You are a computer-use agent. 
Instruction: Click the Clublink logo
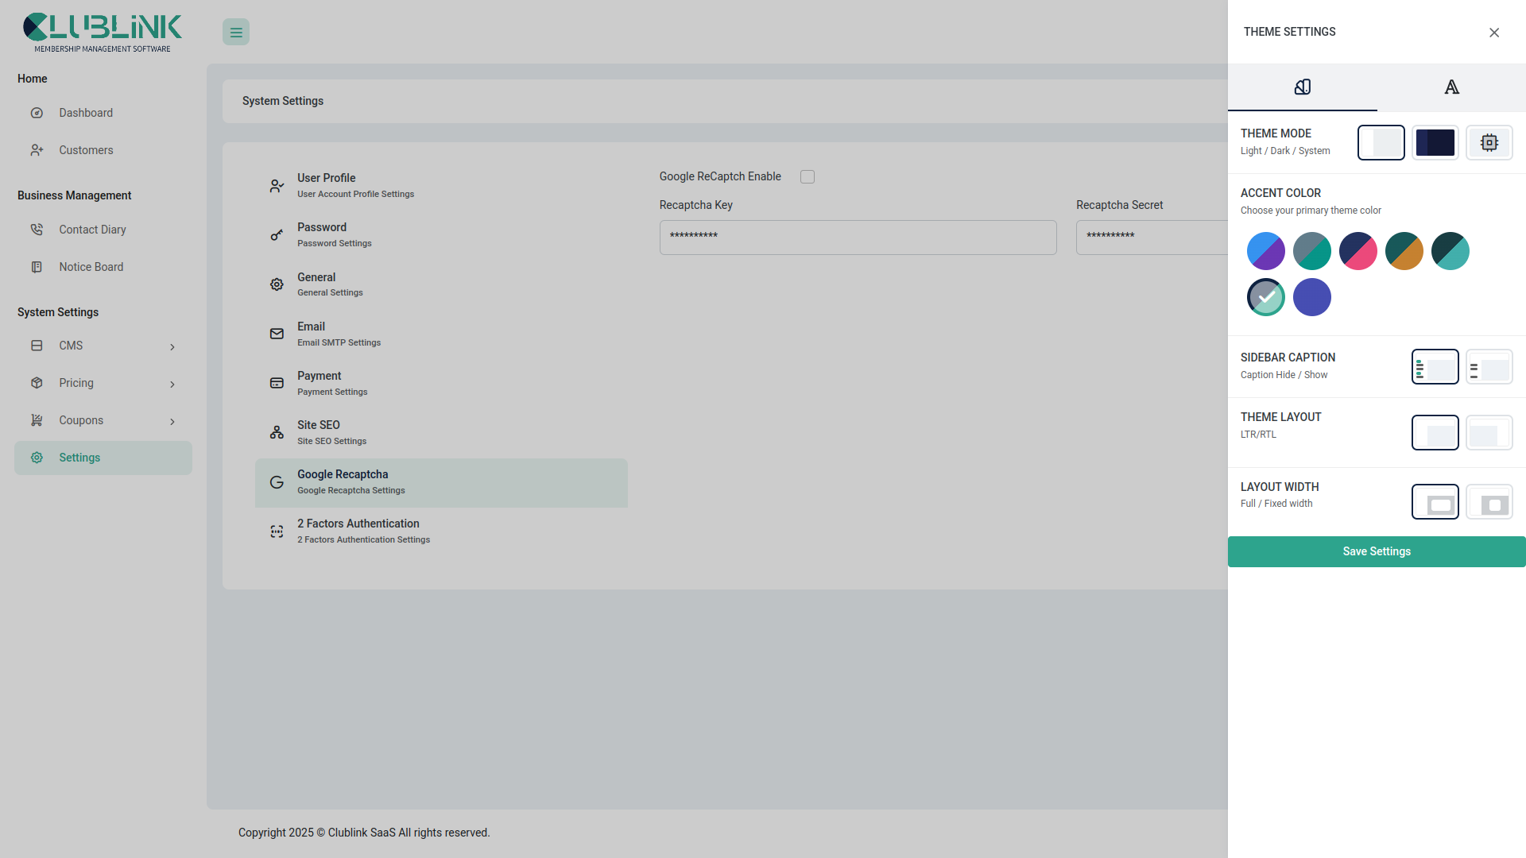click(102, 30)
